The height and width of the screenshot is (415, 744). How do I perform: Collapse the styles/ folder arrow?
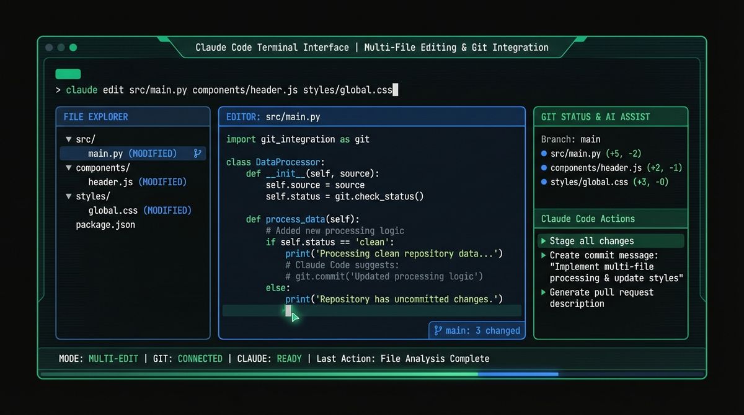tap(68, 196)
